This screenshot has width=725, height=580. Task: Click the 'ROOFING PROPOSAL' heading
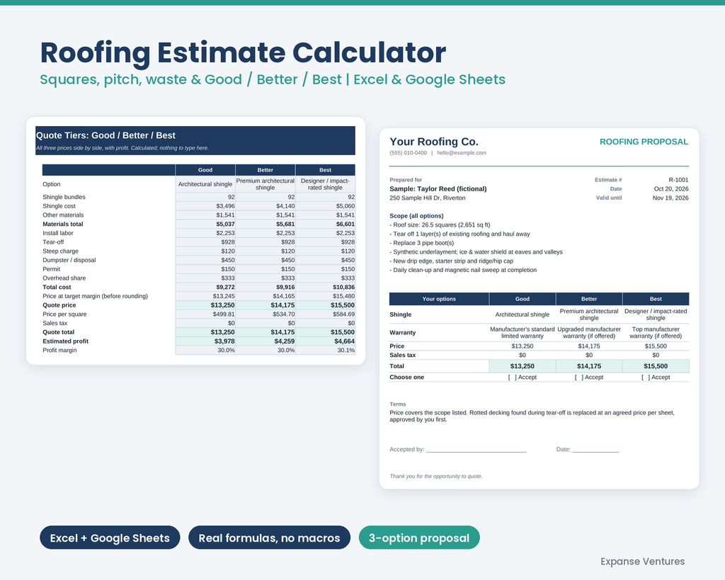(644, 142)
